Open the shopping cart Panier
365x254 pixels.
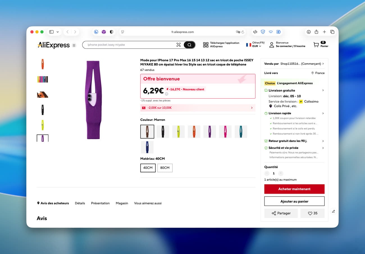tap(321, 45)
